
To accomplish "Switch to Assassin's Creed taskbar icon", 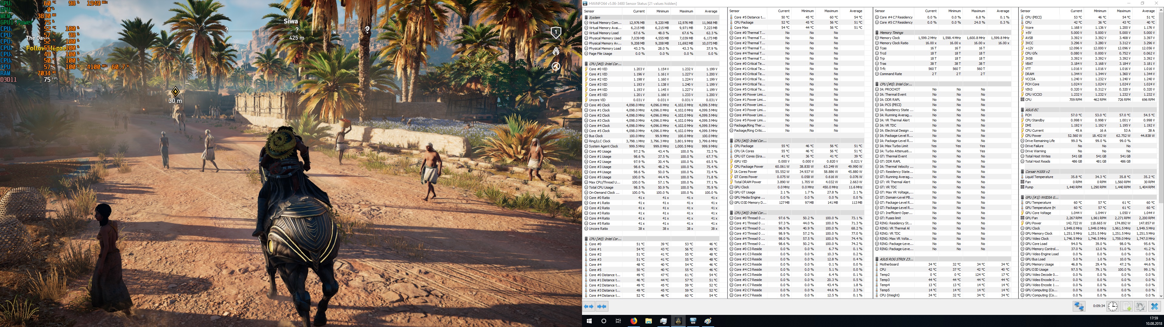I will 678,321.
